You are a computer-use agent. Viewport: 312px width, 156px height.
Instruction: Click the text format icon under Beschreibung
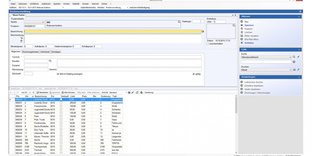point(22,38)
